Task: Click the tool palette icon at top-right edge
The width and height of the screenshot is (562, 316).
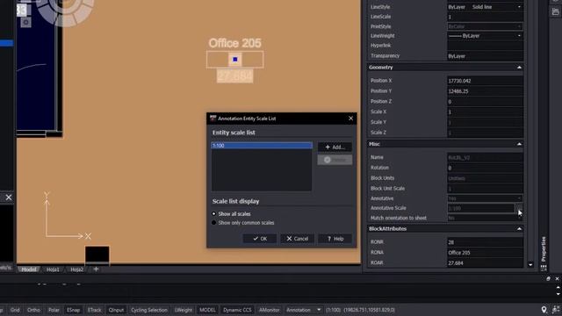Action: click(x=556, y=11)
